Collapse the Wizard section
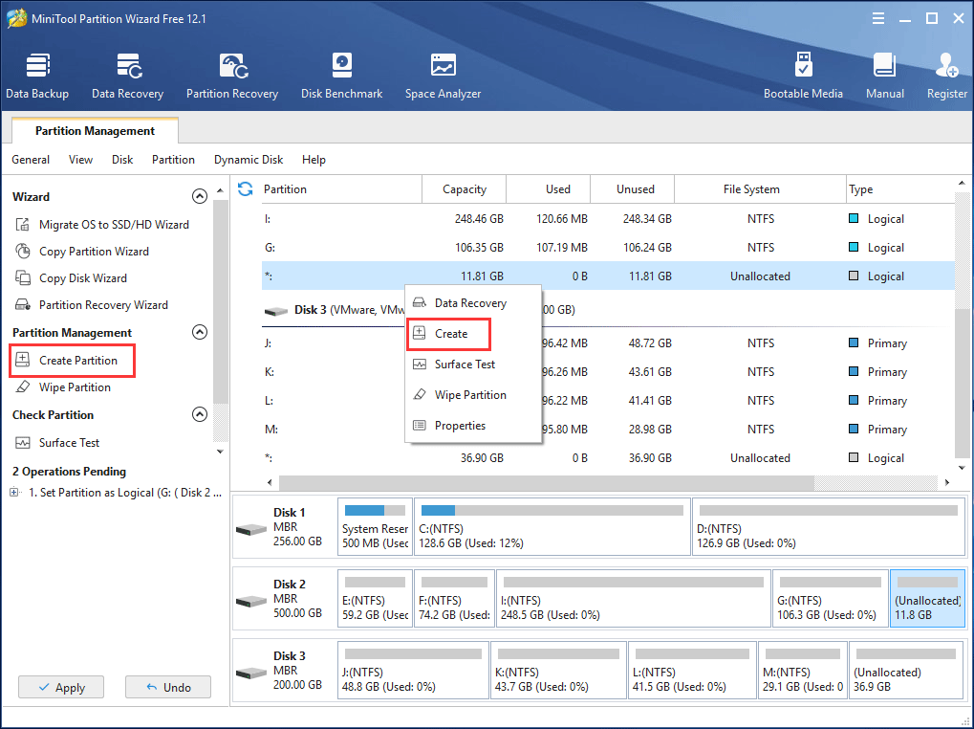Viewport: 974px width, 729px height. click(200, 196)
